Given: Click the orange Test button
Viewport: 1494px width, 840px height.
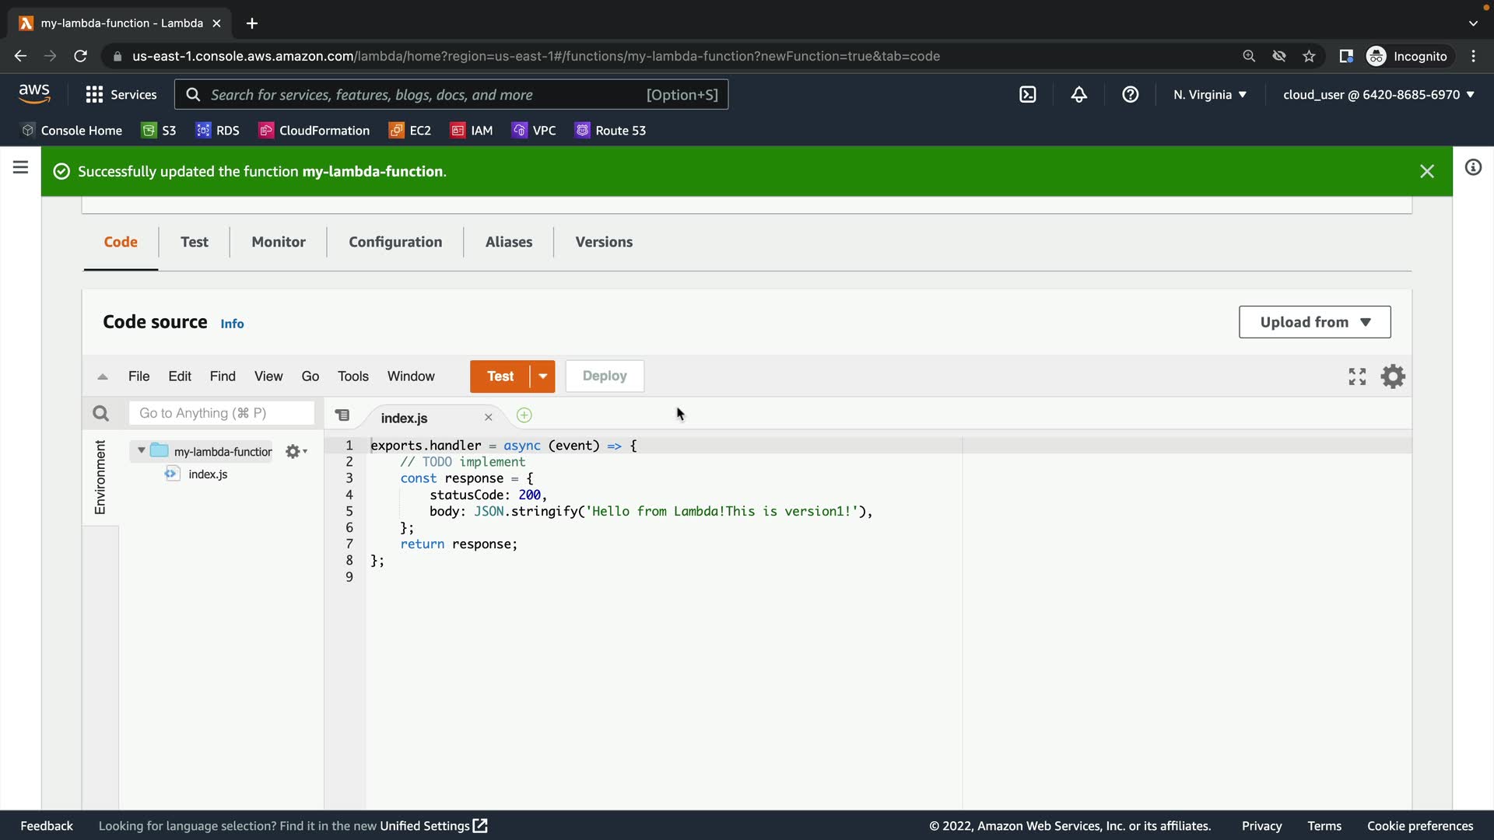Looking at the screenshot, I should (x=500, y=376).
